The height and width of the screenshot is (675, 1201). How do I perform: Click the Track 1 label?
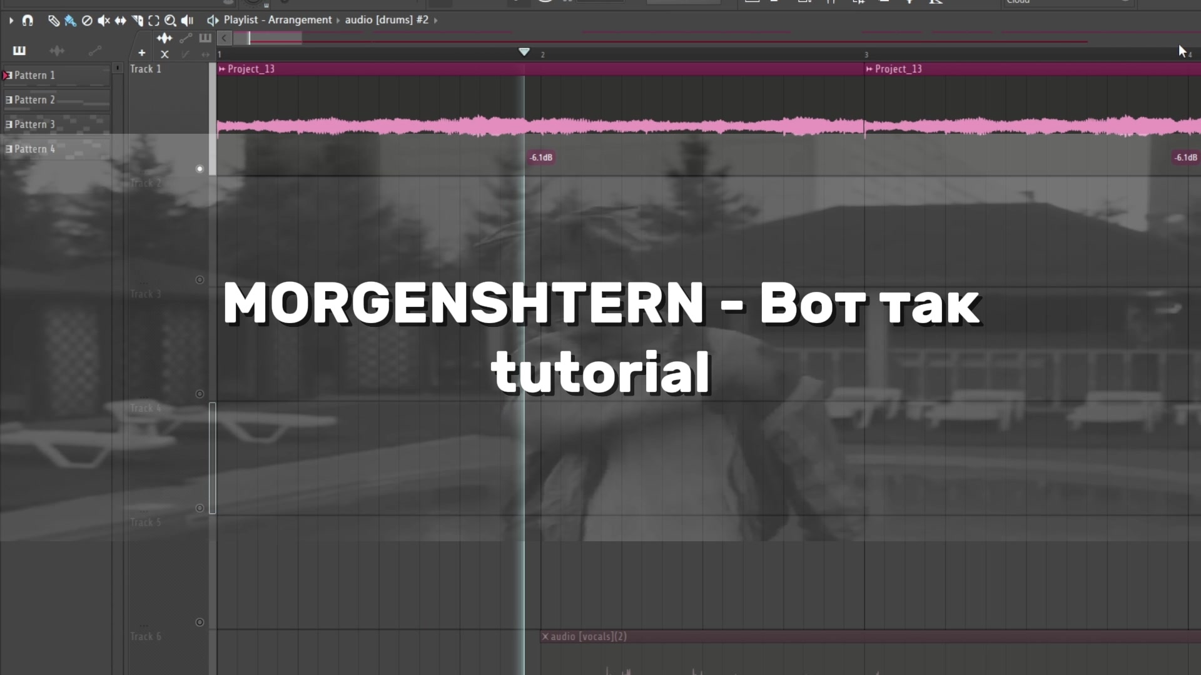tap(146, 69)
